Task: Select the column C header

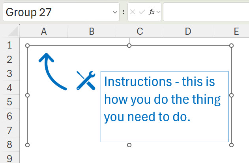Action: 140,32
